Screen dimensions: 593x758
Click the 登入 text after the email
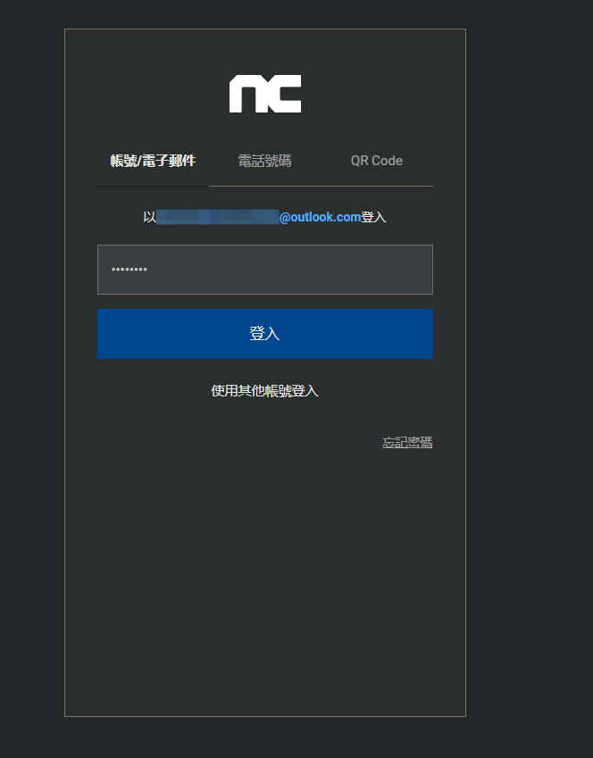373,217
